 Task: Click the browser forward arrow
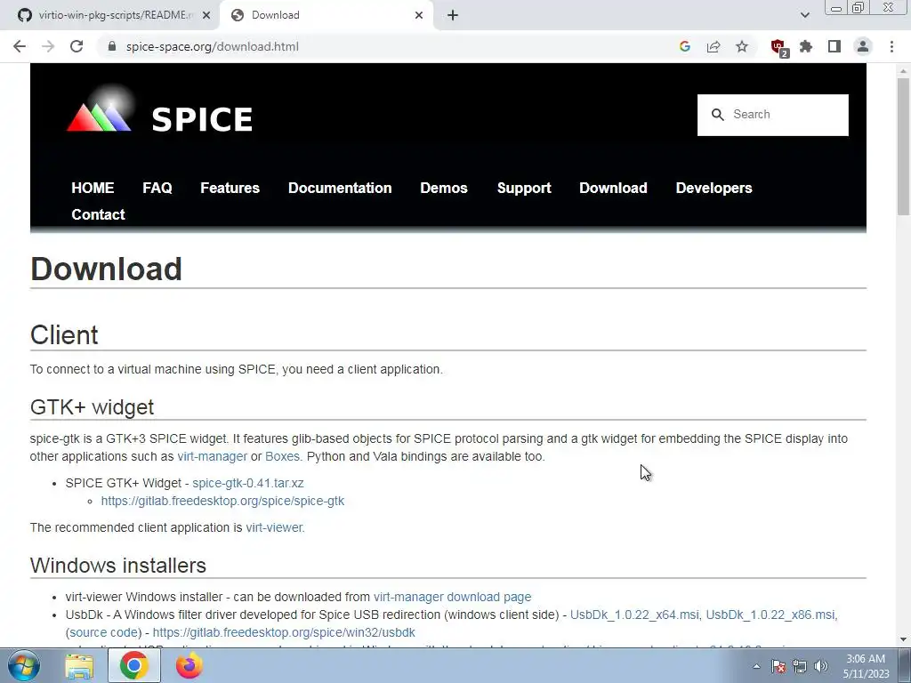[48, 46]
